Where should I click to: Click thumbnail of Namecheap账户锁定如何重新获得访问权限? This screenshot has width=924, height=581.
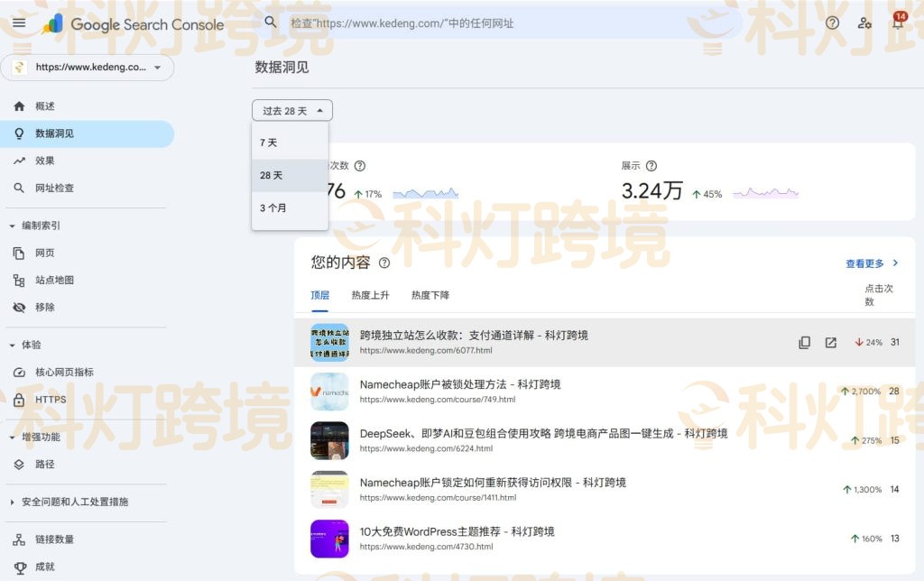(x=329, y=490)
